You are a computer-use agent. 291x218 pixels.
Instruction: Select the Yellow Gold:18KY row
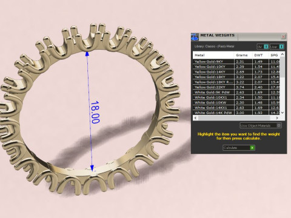point(236,77)
